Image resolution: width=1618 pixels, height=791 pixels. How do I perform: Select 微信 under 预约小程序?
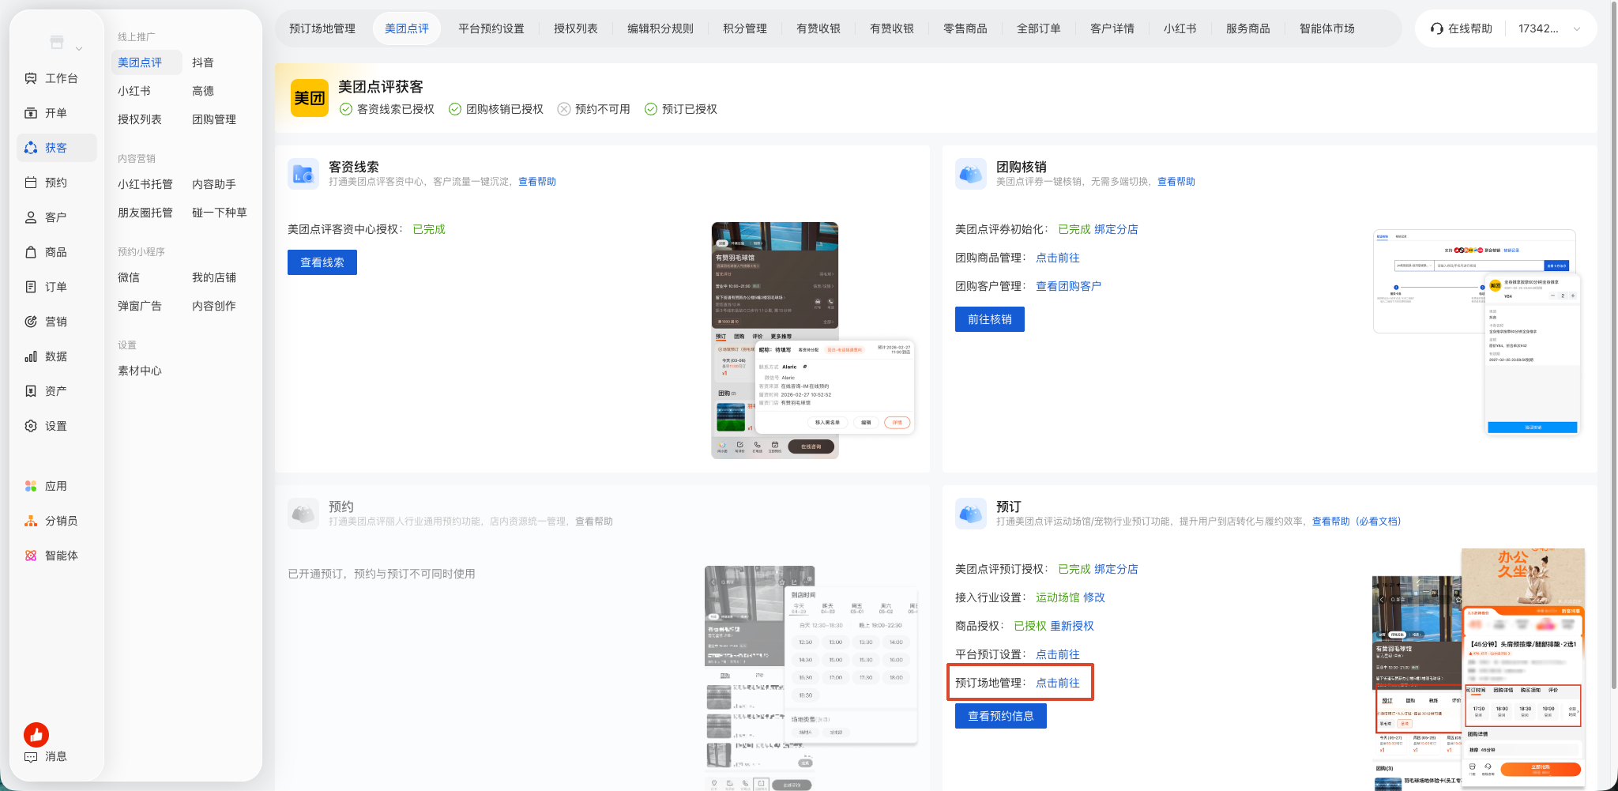point(129,277)
